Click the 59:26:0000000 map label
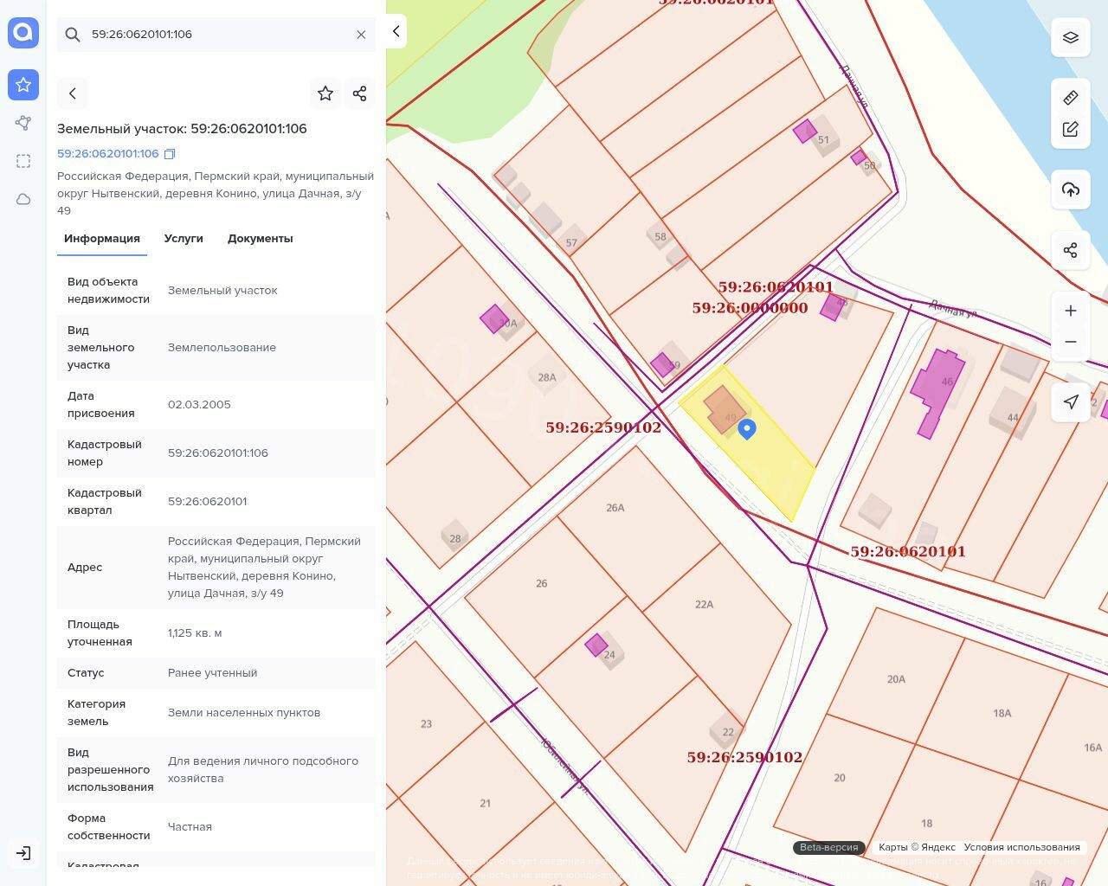Viewport: 1108px width, 886px height. click(750, 308)
